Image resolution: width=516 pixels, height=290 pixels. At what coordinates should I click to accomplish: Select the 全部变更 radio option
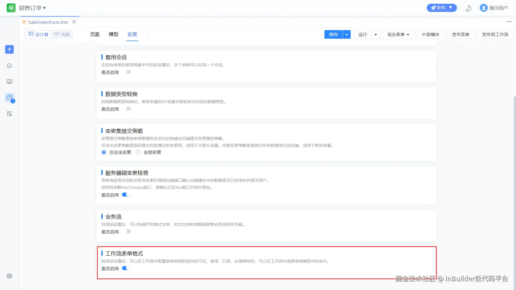point(138,153)
